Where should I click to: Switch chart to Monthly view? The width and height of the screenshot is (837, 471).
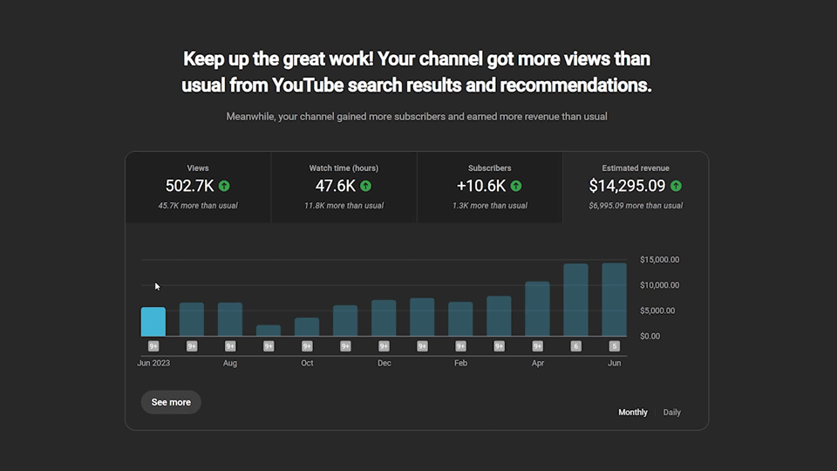pyautogui.click(x=633, y=413)
